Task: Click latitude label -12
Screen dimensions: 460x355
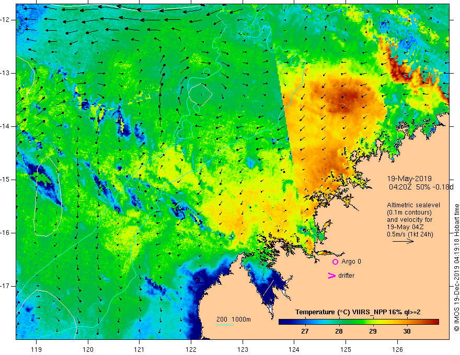Action: 6,20
